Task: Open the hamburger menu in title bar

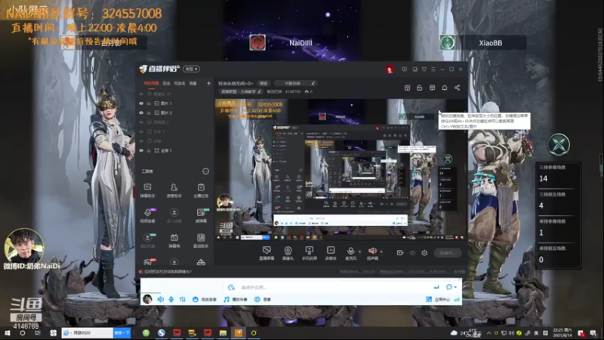Action: [x=433, y=70]
